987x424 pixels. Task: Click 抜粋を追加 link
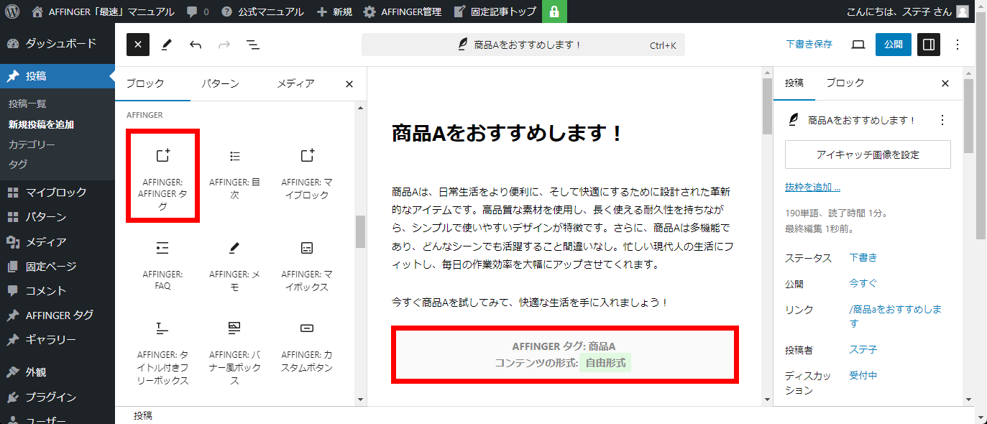pos(812,188)
